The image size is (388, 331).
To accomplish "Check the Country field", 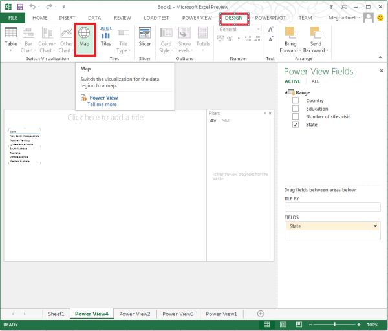I will click(296, 100).
